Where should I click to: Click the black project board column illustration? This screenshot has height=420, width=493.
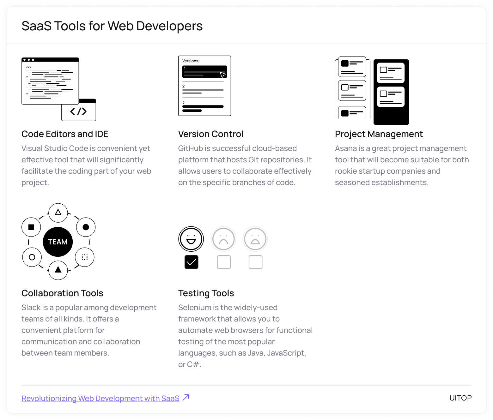click(x=391, y=92)
